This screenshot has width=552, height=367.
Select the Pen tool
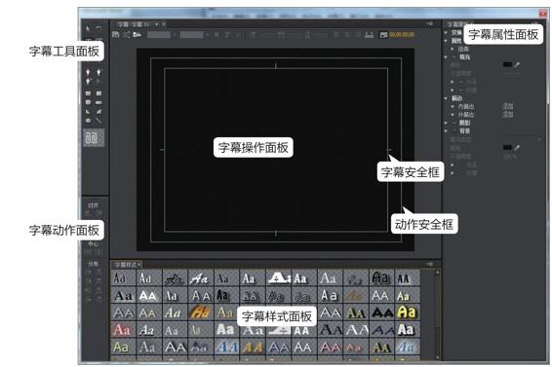point(88,72)
